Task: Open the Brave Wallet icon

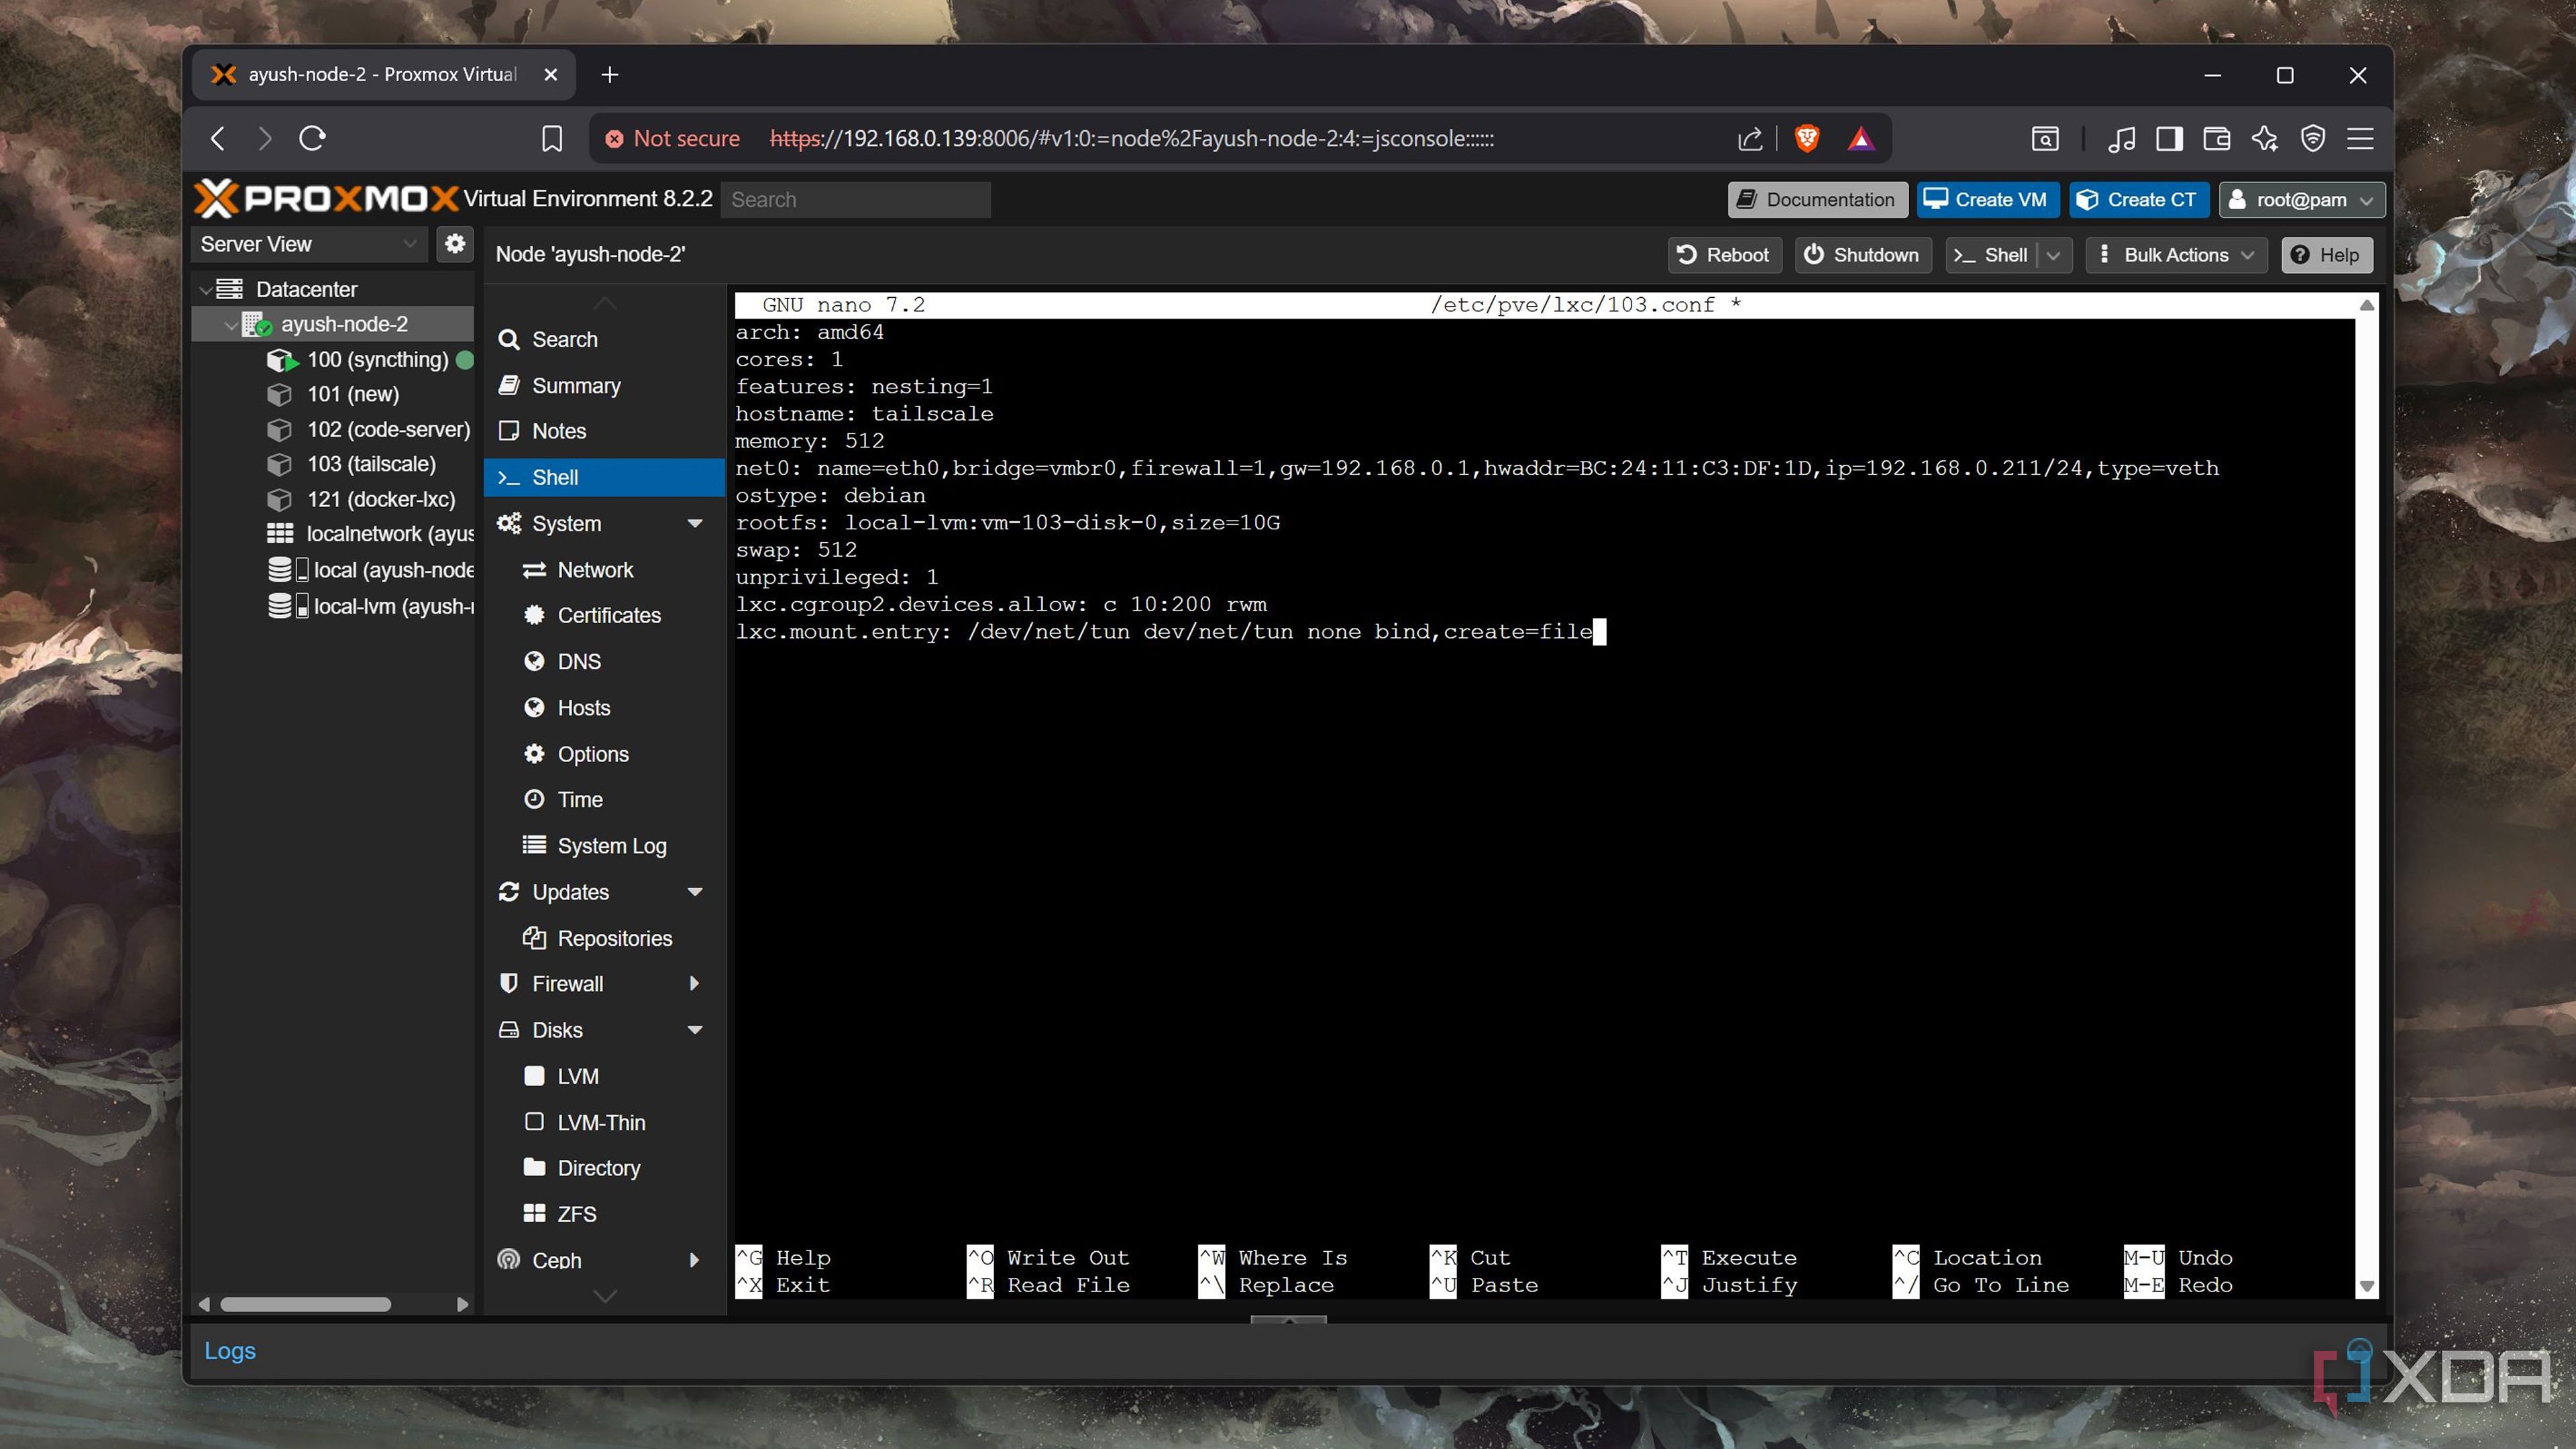Action: tap(2216, 138)
